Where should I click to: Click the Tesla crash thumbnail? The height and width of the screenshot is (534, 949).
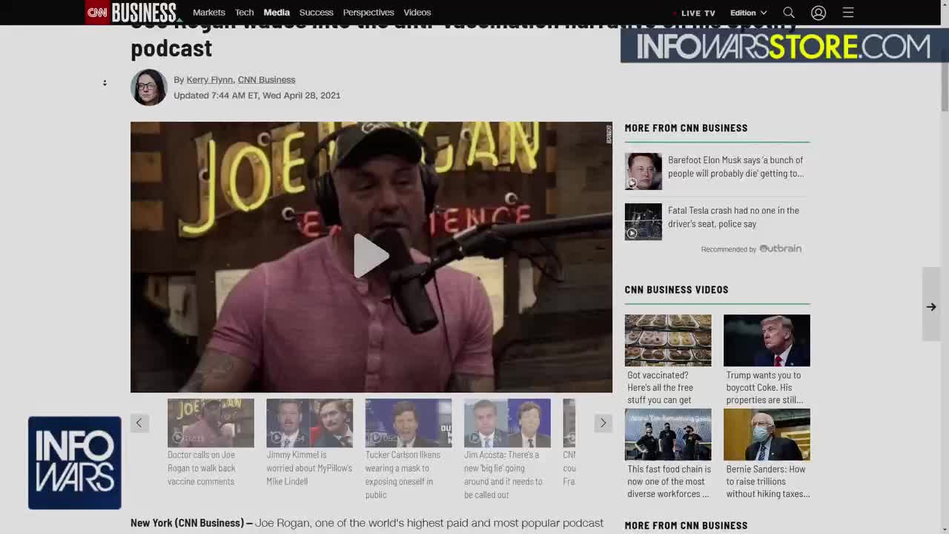point(643,222)
